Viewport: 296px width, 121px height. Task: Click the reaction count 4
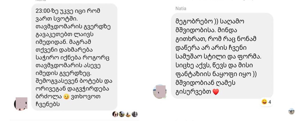269,102
